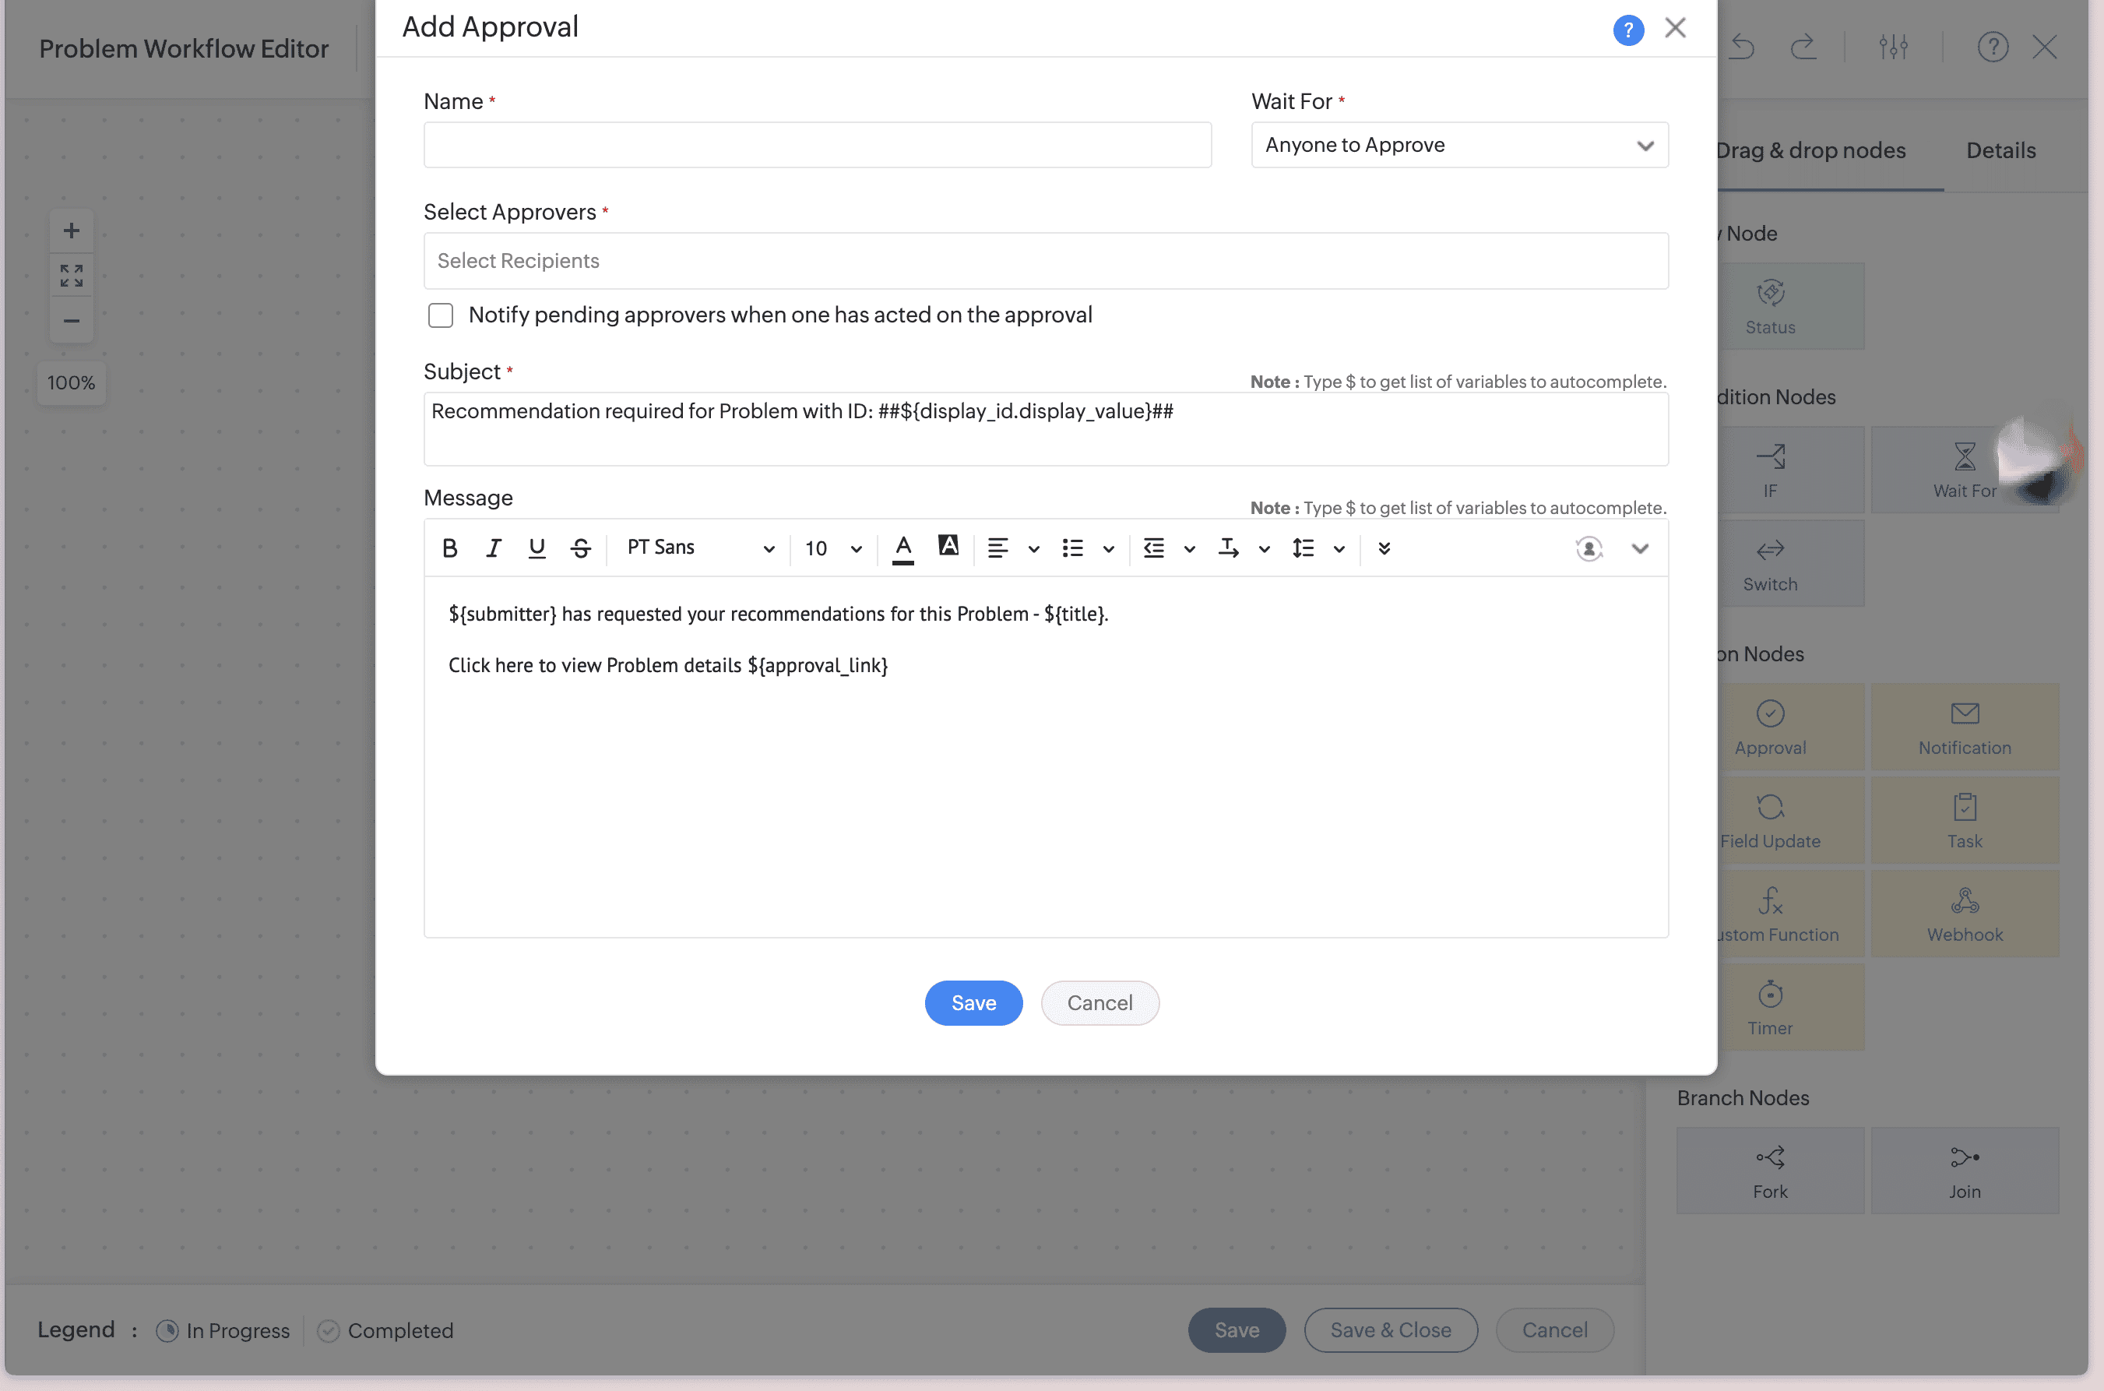Cancel the Add Approval dialog
Image resolution: width=2104 pixels, height=1391 pixels.
pos(1099,1002)
